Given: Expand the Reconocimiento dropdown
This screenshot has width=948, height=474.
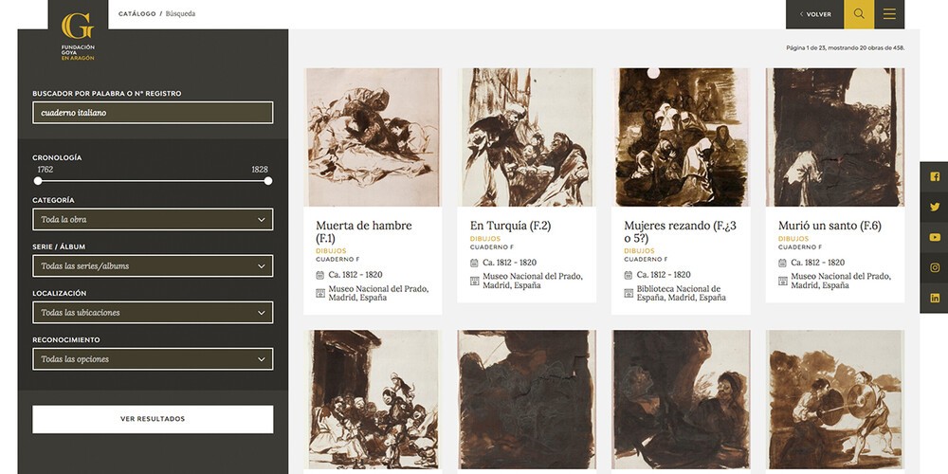Looking at the screenshot, I should 153,359.
